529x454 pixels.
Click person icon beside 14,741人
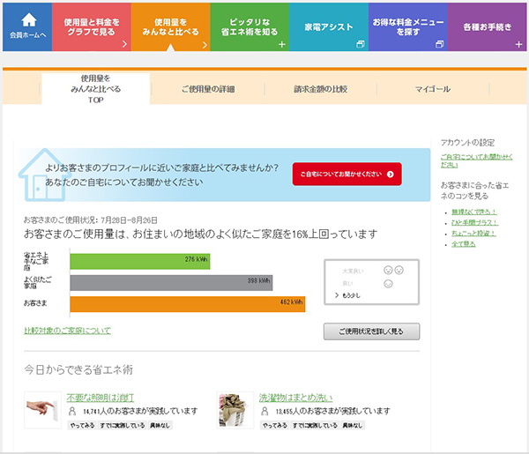[x=72, y=411]
